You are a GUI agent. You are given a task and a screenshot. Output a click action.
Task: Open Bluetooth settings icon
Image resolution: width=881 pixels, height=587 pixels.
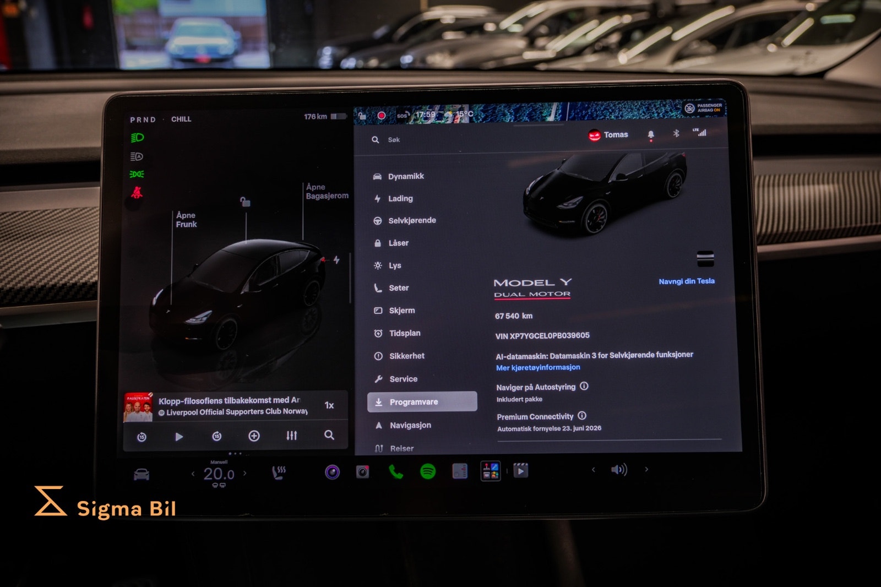point(676,133)
